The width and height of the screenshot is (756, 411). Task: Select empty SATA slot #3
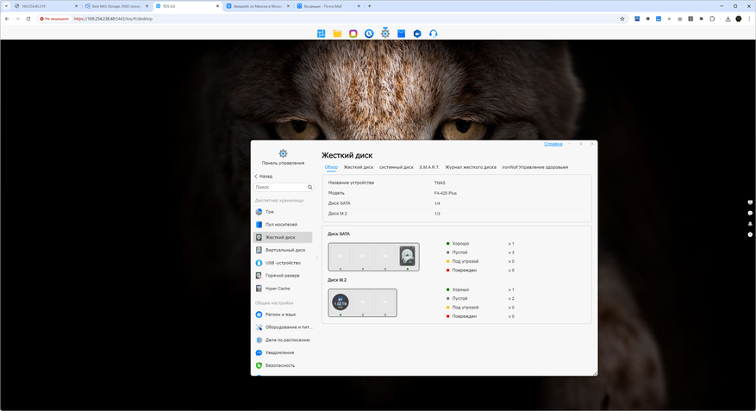tap(384, 256)
